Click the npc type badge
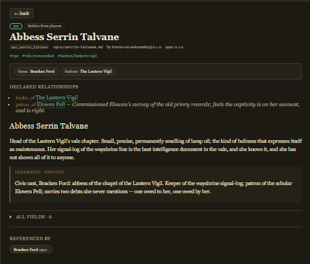The width and height of the screenshot is (310, 264). [16, 26]
